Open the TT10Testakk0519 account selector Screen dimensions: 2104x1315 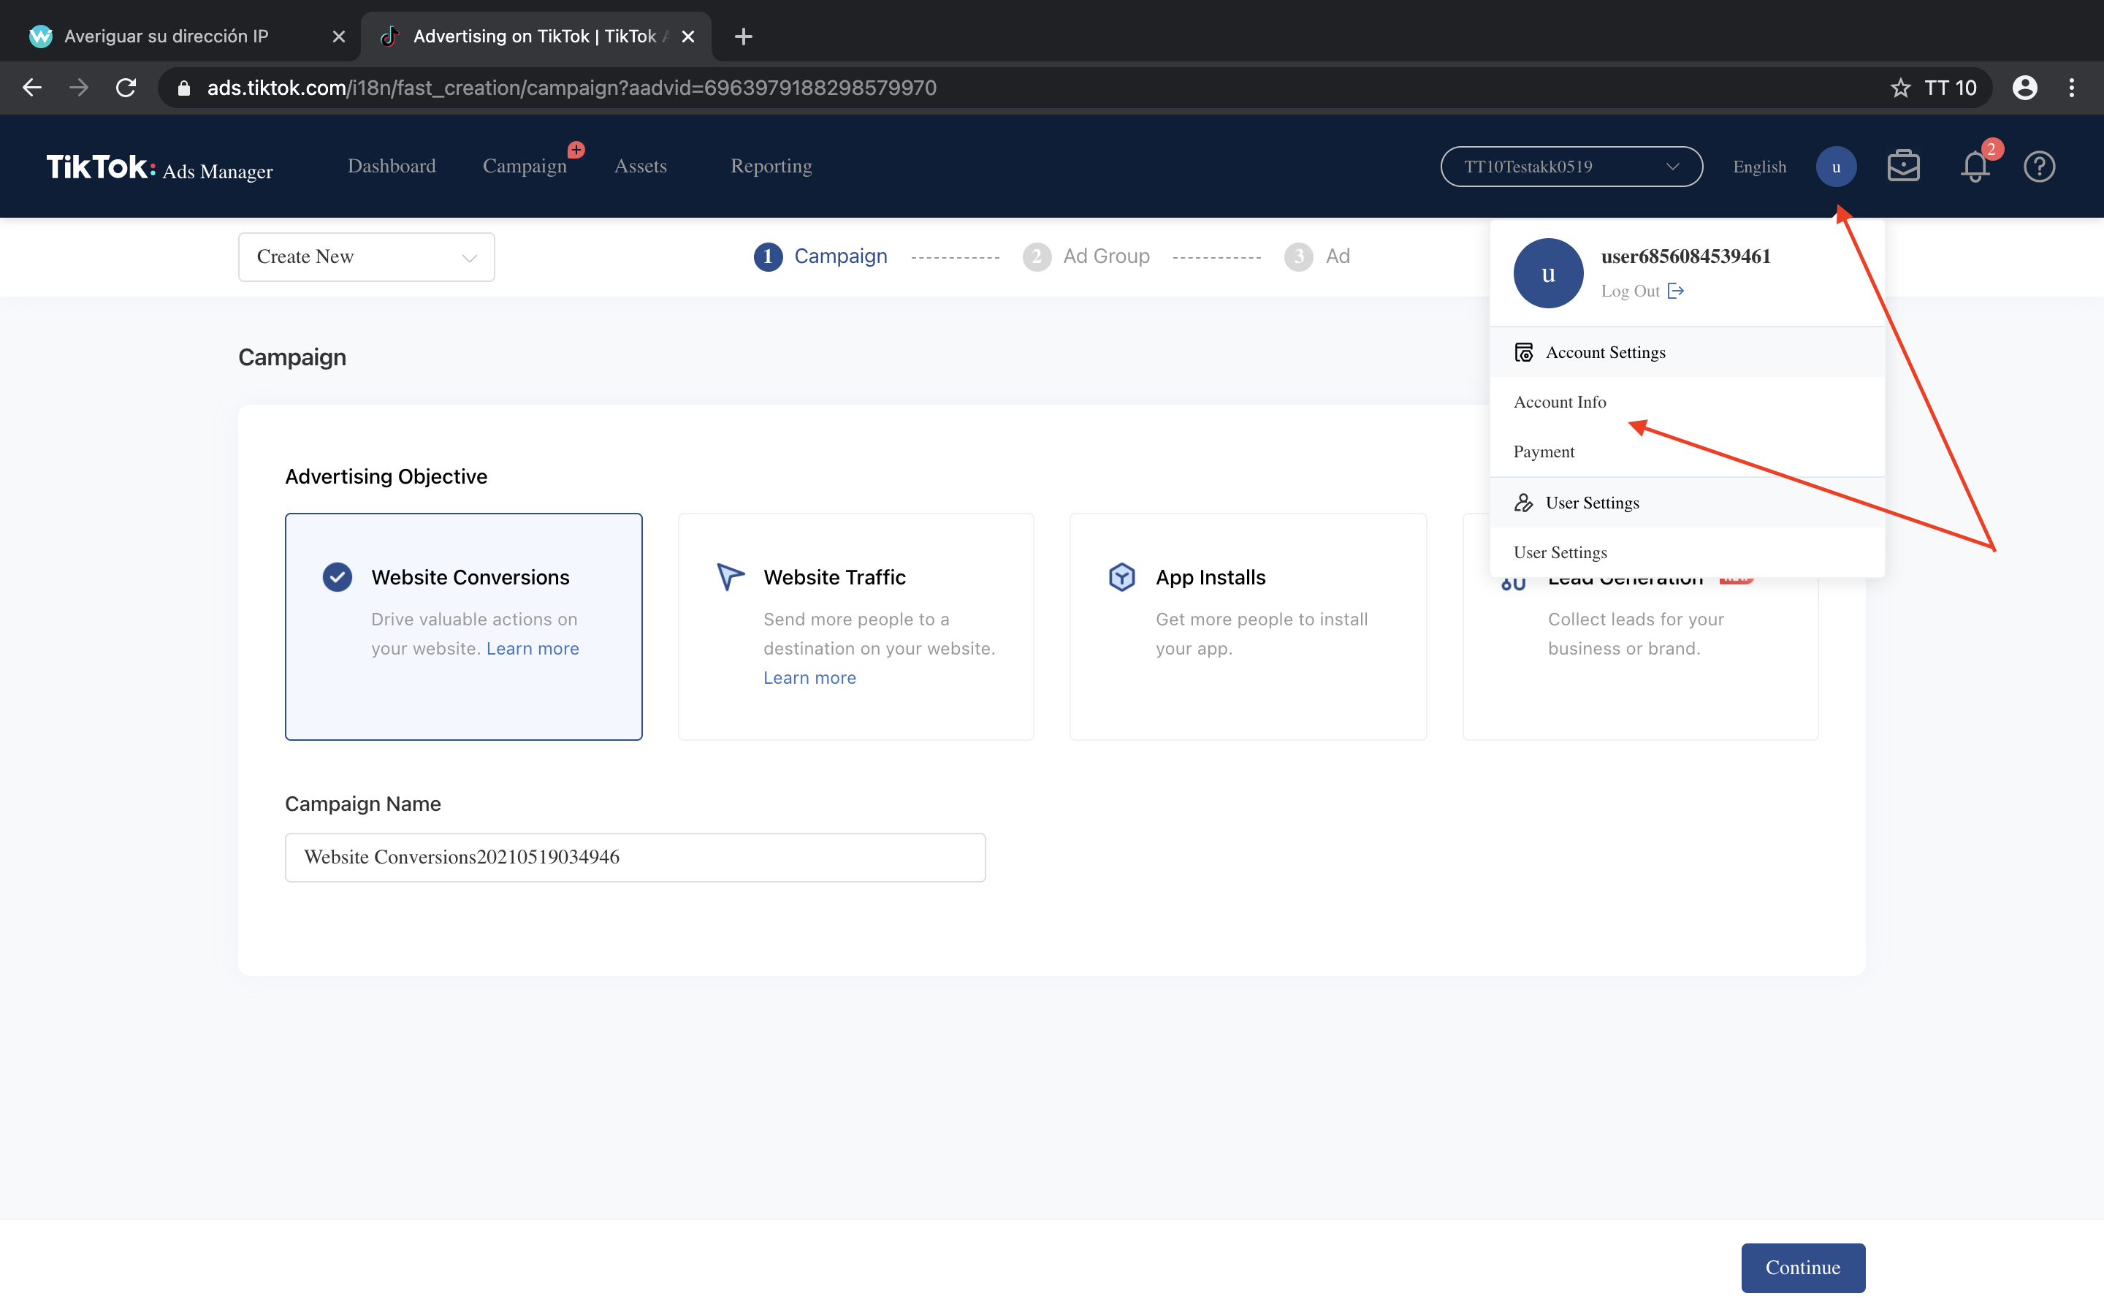tap(1570, 166)
